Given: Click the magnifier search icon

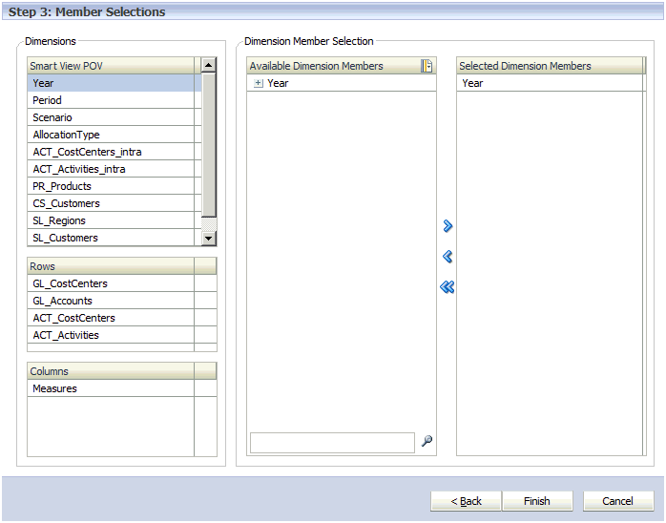Looking at the screenshot, I should [427, 441].
